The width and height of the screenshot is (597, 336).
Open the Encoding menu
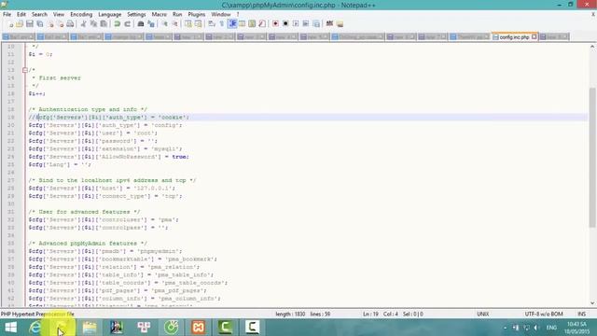[81, 15]
